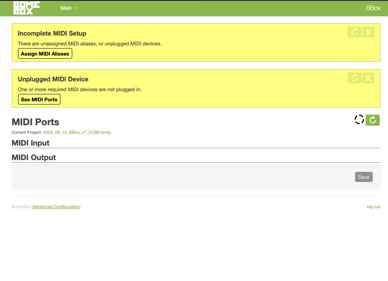
Task: Click the BBox device name in the header
Action: (373, 8)
